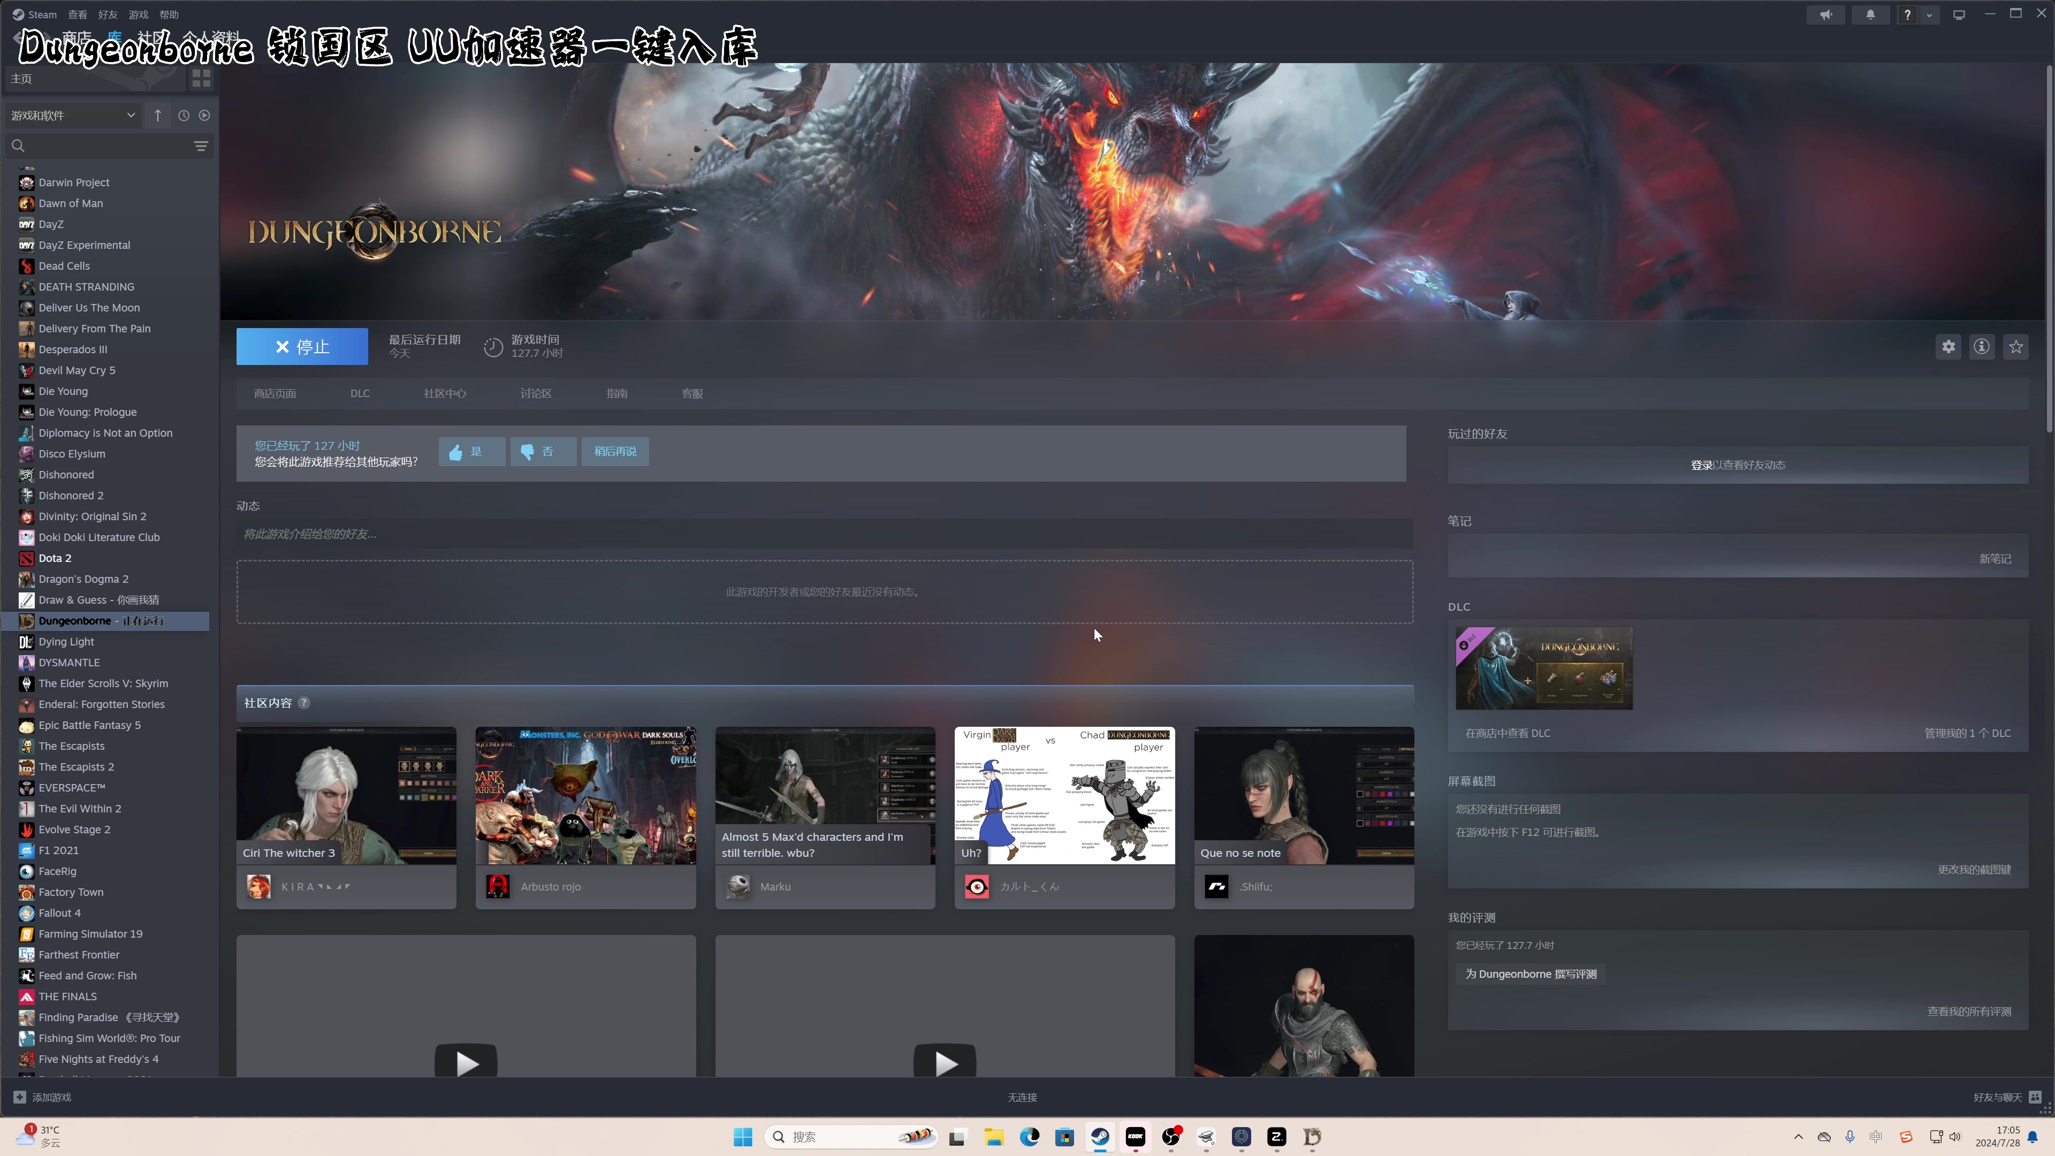Create a new note via 新笔记
The image size is (2055, 1156).
1995,558
